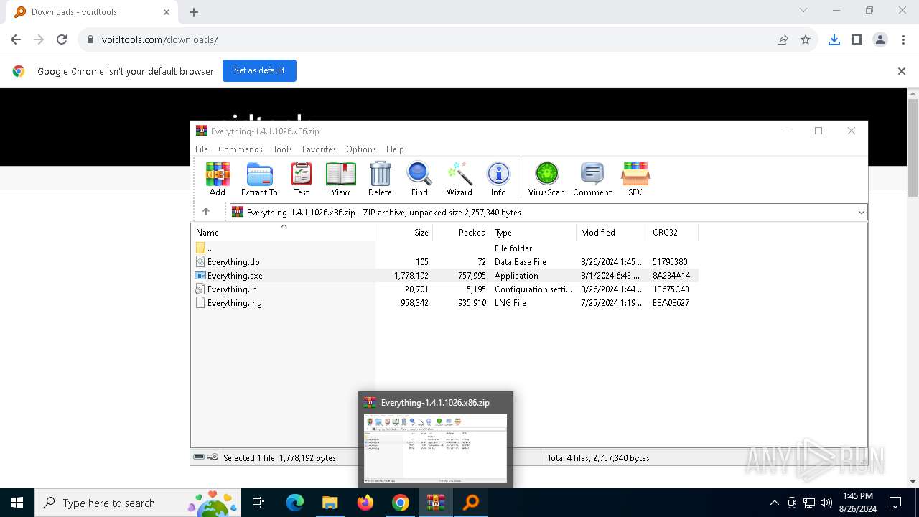Viewport: 919px width, 517px height.
Task: Show archive Info
Action: (x=498, y=179)
